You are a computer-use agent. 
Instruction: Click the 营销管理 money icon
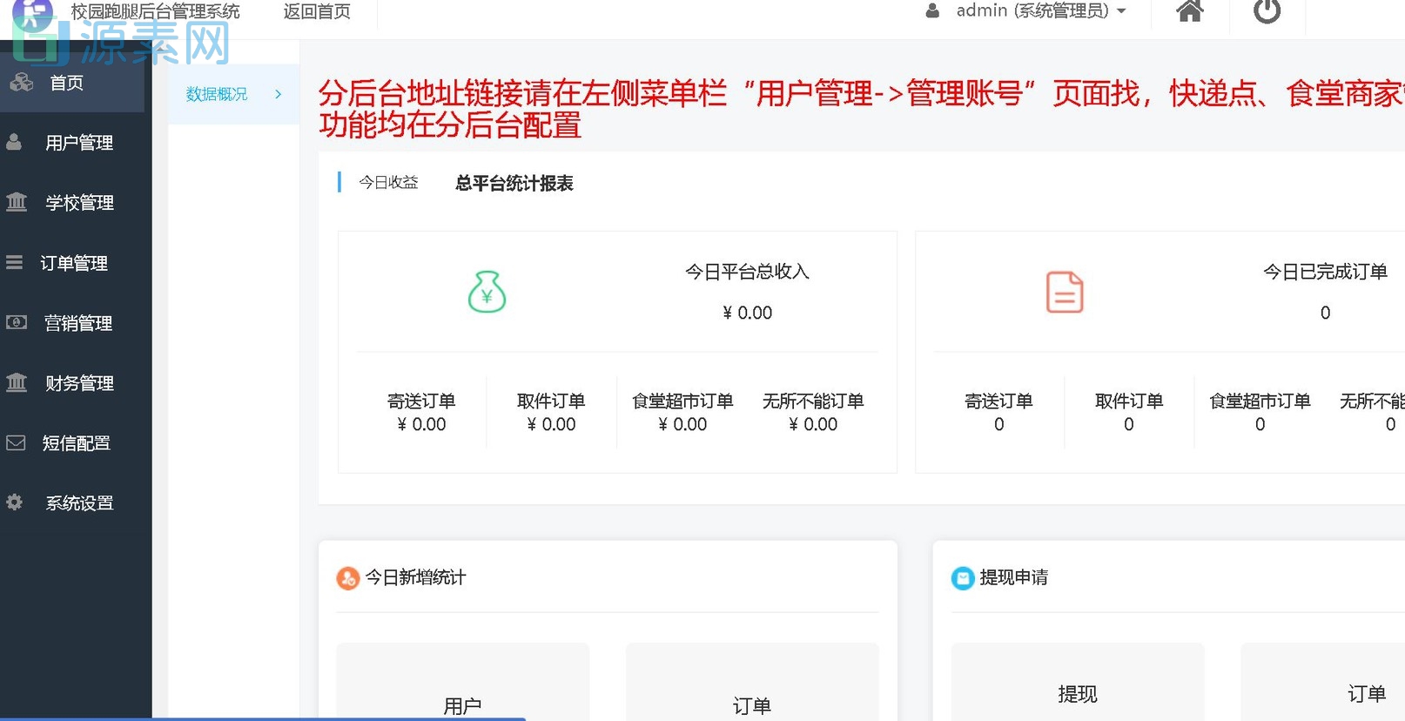point(17,322)
